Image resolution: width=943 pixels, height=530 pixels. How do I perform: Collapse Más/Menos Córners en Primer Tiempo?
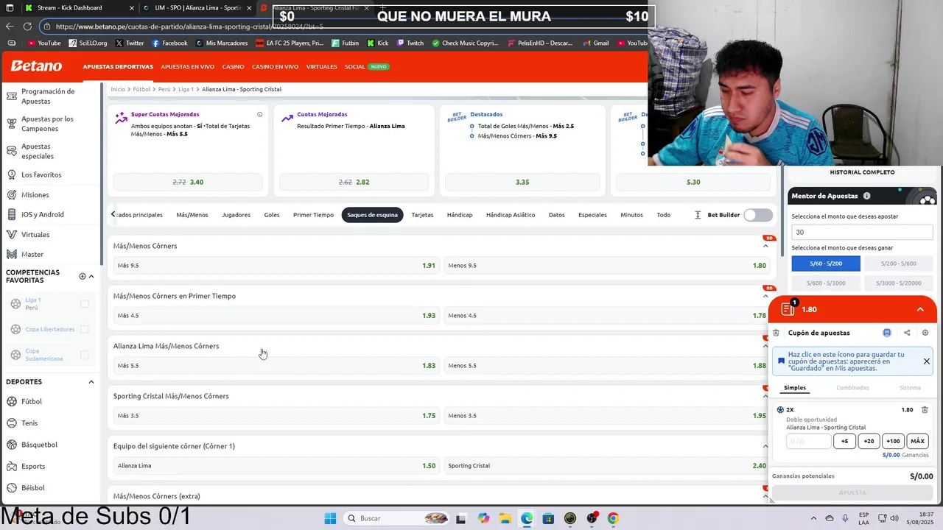765,296
